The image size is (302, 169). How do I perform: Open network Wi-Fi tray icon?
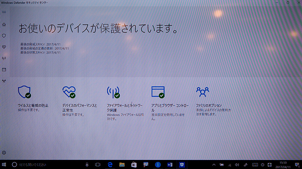pos(230,165)
